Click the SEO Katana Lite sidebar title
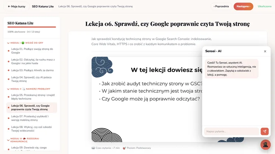The width and height of the screenshot is (275, 154). 20,23
